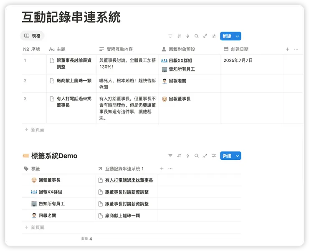This screenshot has width=309, height=251.
Task: Click expand icon beside 標籤系統Demo
Action: tap(205, 156)
